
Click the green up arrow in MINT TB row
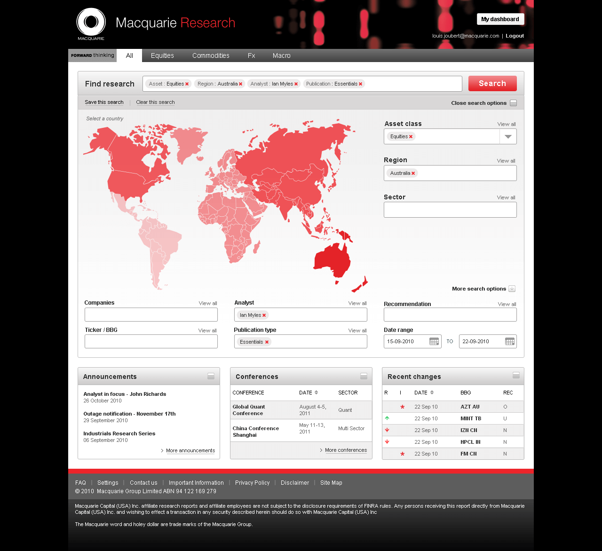[387, 418]
